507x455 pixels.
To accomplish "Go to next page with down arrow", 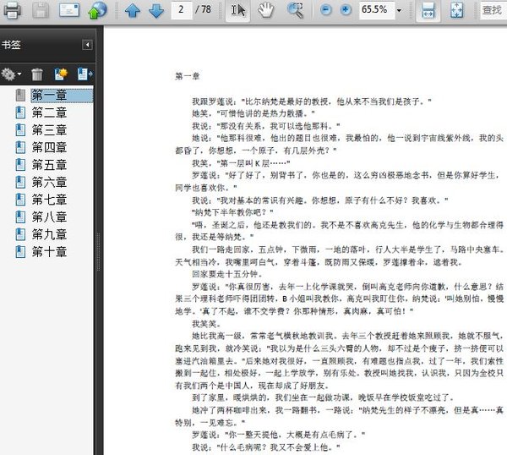I will [x=156, y=11].
